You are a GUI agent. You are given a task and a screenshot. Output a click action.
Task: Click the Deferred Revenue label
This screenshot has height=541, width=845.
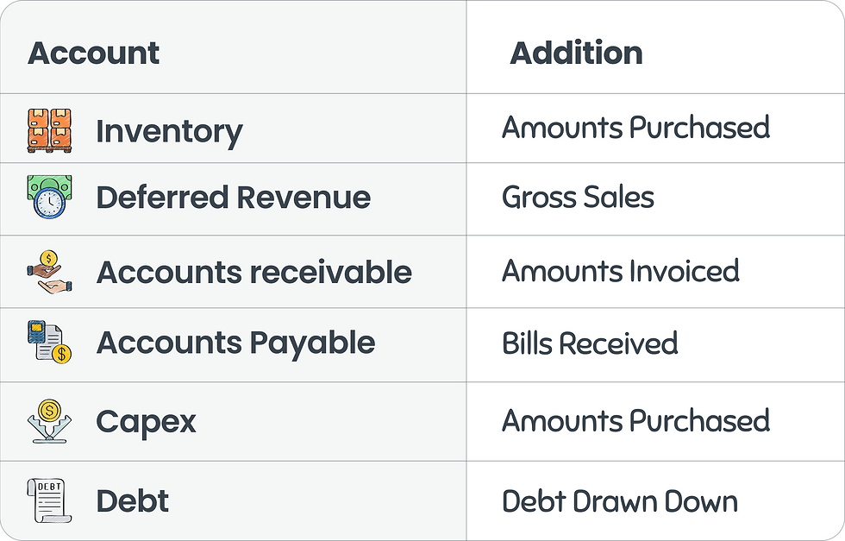click(x=233, y=197)
